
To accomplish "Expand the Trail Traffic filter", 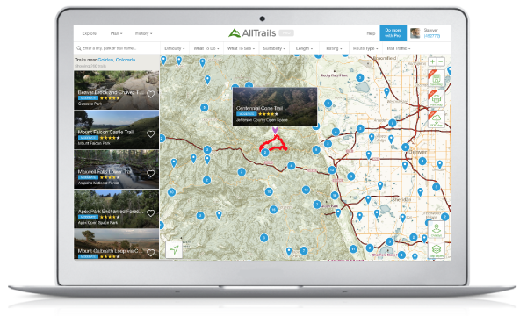I will tap(398, 48).
